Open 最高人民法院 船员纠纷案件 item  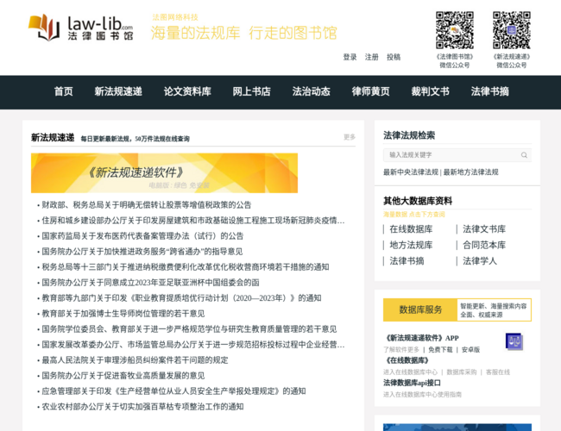tap(135, 360)
